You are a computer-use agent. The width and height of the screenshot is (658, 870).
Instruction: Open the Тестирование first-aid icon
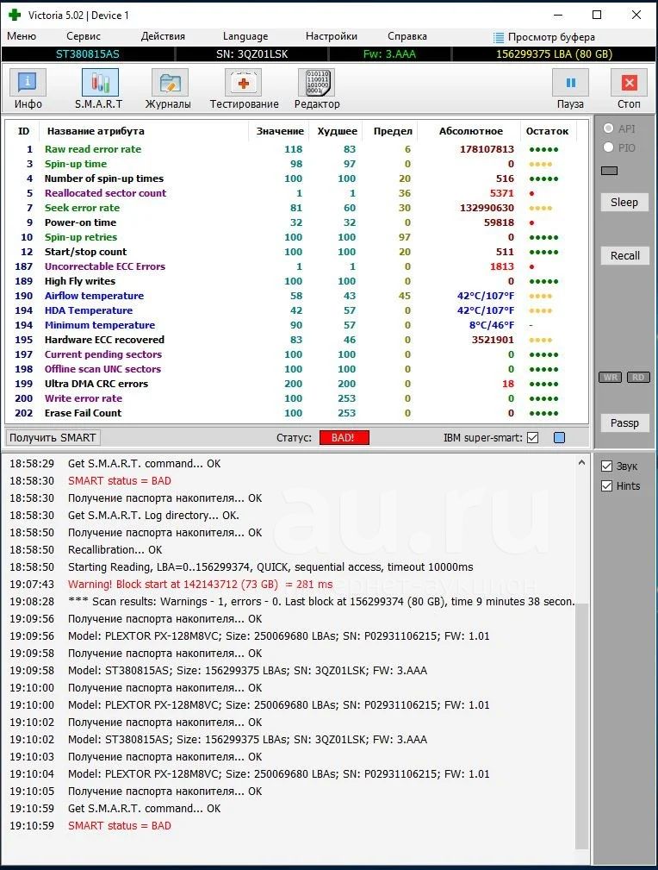(243, 84)
